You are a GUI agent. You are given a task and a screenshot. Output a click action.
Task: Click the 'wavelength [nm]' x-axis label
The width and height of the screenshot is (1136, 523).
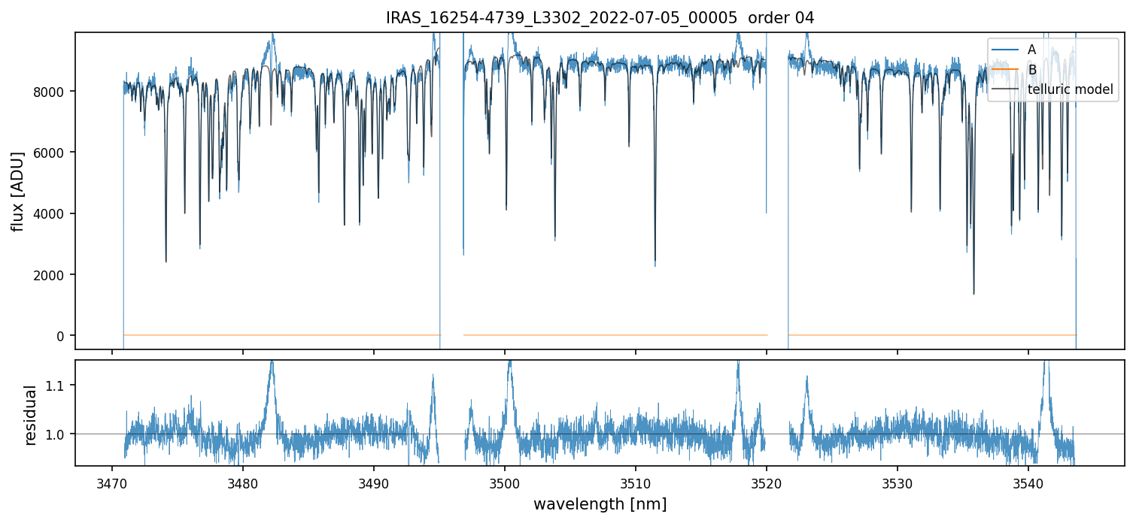[x=600, y=504]
